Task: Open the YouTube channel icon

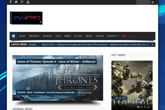Action: (x=28, y=2)
